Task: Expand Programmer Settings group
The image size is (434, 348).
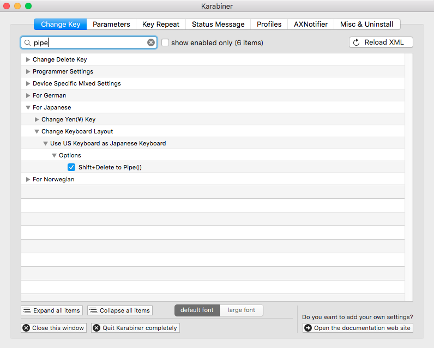Action: [x=28, y=71]
